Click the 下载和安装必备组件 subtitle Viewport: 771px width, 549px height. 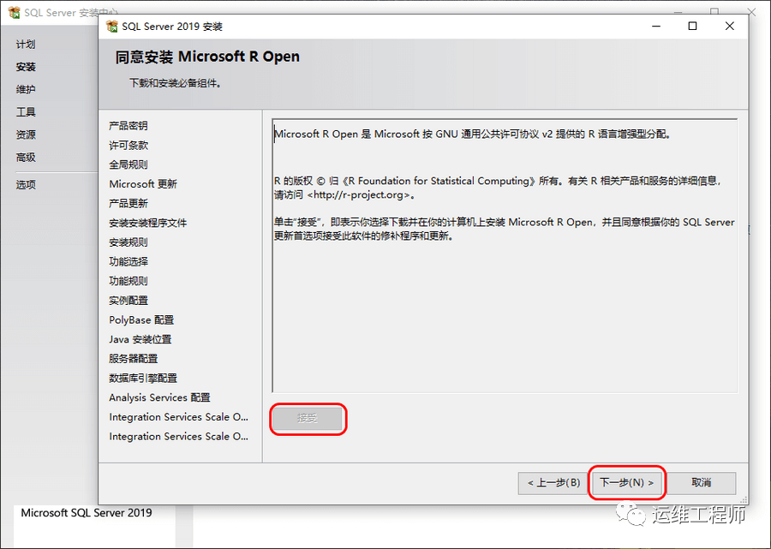176,83
